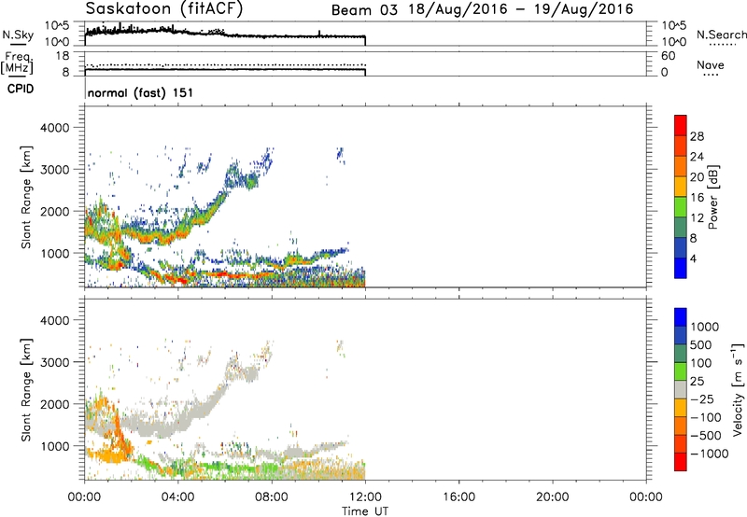Click the "Time UT" axis label
The height and width of the screenshot is (517, 747).
pyautogui.click(x=365, y=511)
